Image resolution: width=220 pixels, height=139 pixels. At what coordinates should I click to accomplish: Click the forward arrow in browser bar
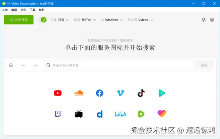coord(35,65)
